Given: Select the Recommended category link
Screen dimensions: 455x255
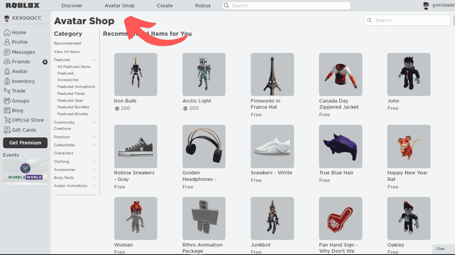Looking at the screenshot, I should [x=67, y=43].
